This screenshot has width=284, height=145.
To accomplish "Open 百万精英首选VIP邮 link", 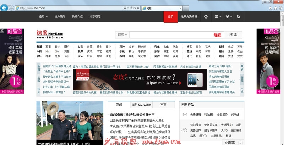I will coord(138,67).
